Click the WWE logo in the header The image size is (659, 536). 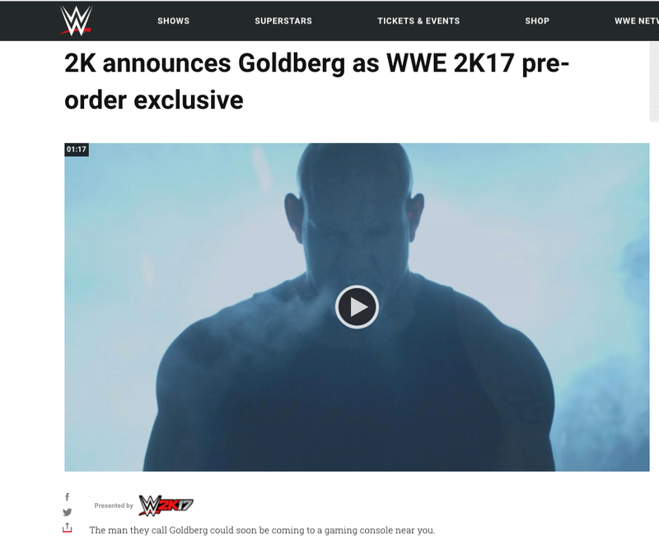76,21
